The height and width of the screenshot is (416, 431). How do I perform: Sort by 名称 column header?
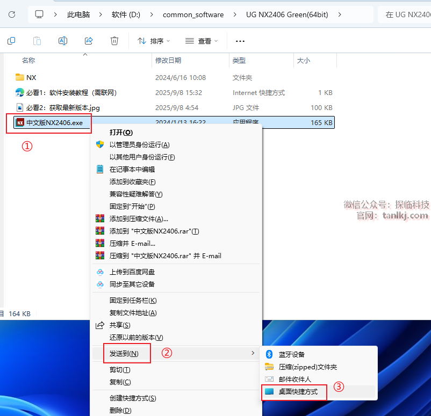[x=28, y=61]
